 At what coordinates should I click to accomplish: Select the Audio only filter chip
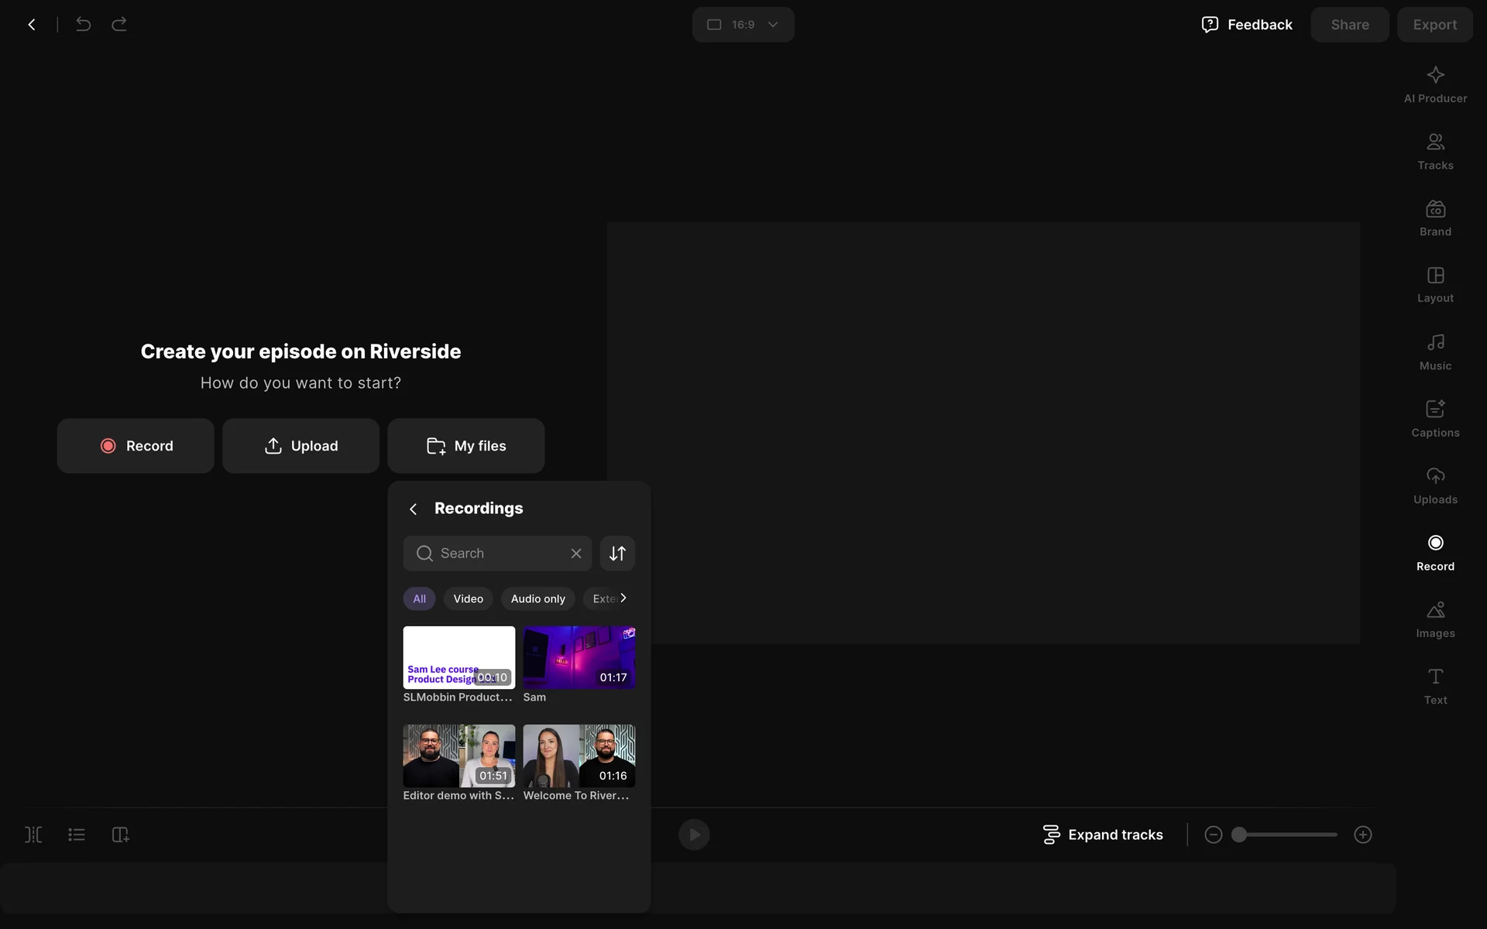click(x=537, y=598)
